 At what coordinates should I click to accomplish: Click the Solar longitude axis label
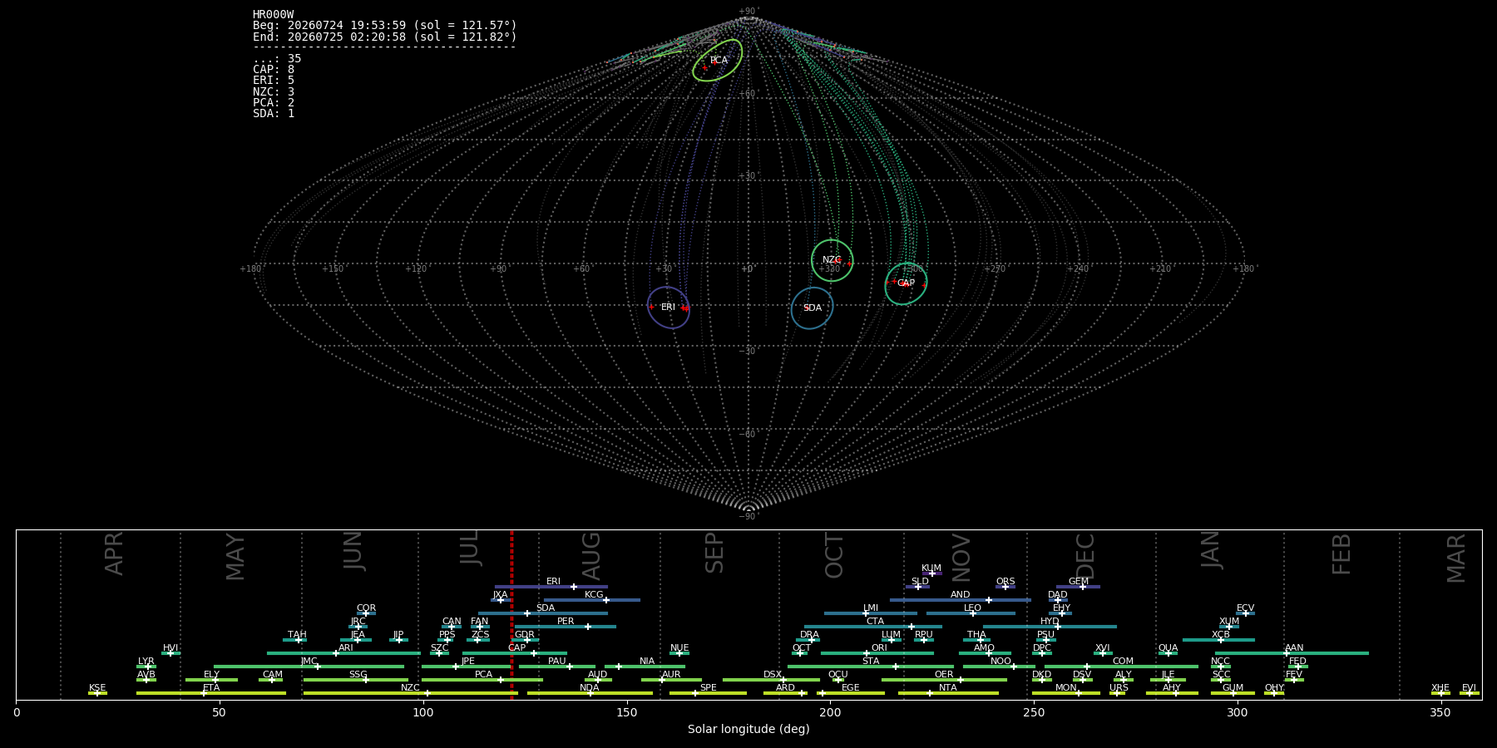pos(748,729)
